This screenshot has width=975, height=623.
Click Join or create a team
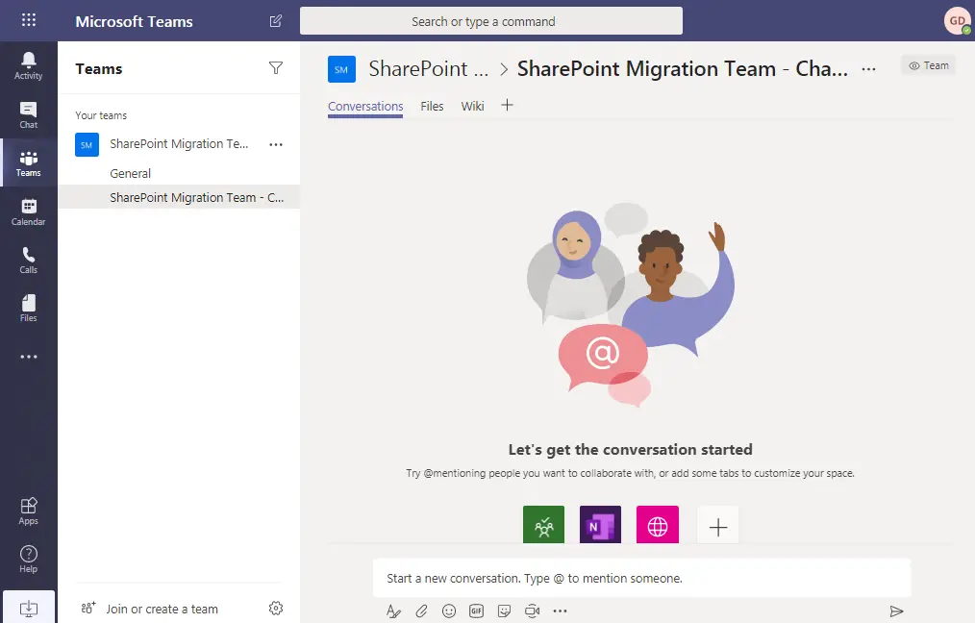click(x=150, y=609)
